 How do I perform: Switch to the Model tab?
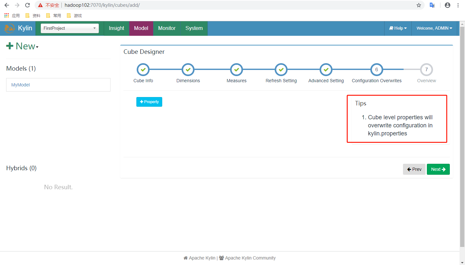141,28
